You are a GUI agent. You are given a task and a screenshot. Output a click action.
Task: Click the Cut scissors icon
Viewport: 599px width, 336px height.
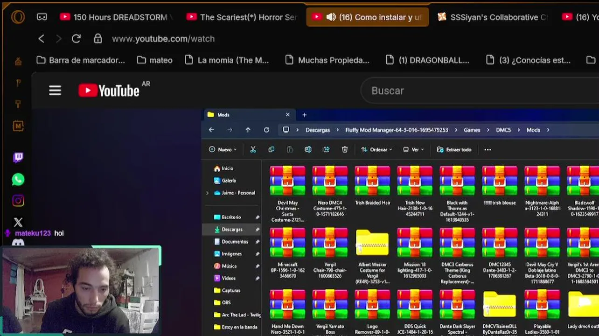pos(253,149)
